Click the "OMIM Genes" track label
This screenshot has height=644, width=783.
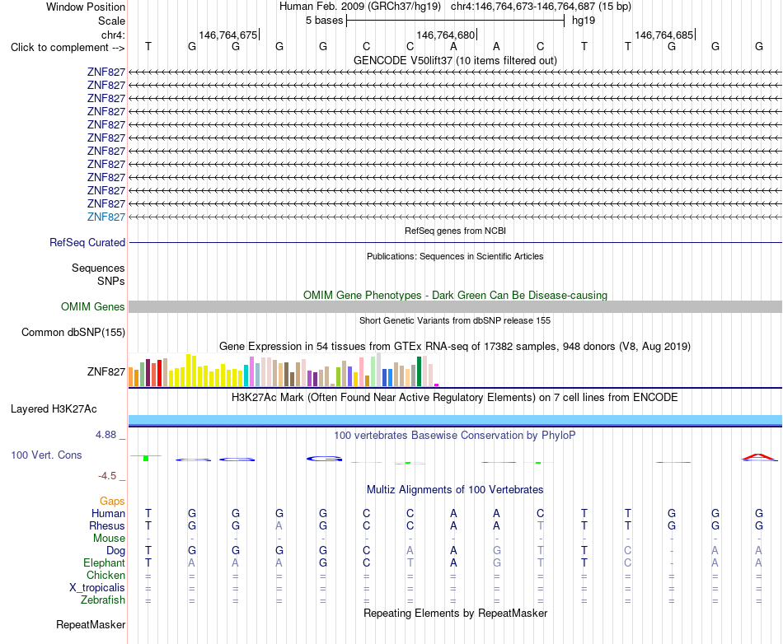coord(93,307)
